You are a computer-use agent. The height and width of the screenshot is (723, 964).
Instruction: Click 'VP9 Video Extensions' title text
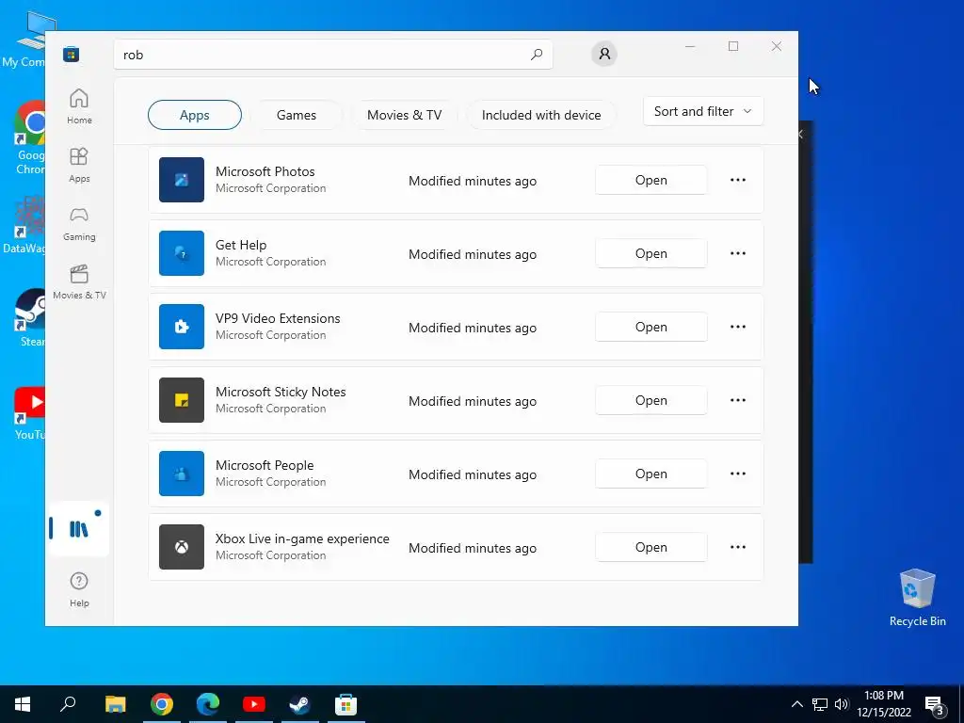[x=278, y=318]
